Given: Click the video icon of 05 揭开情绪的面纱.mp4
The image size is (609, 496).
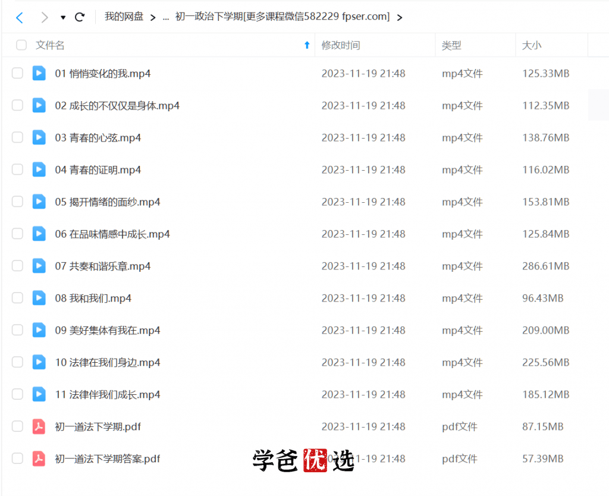Looking at the screenshot, I should tap(39, 202).
